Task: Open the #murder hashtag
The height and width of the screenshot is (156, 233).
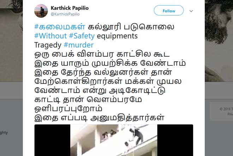Action: [79, 45]
